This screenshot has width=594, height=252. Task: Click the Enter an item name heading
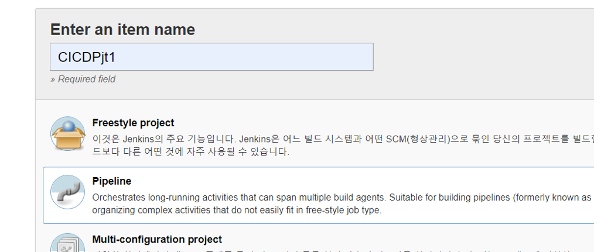122,29
